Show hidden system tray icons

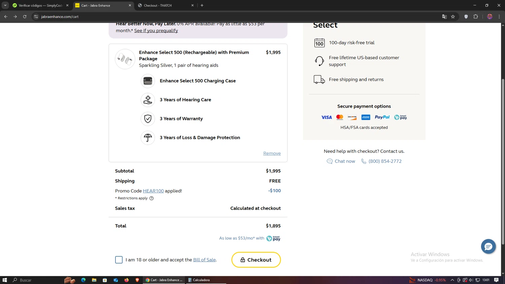[452, 280]
